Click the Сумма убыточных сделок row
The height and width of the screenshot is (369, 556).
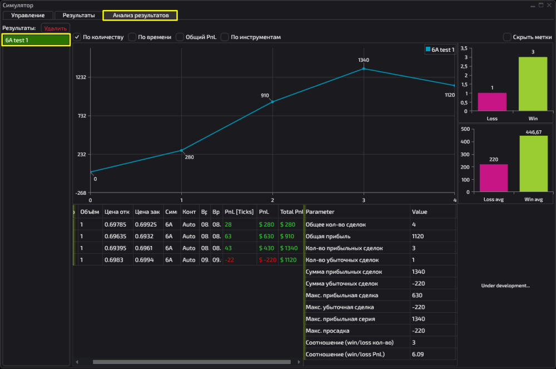coord(380,283)
